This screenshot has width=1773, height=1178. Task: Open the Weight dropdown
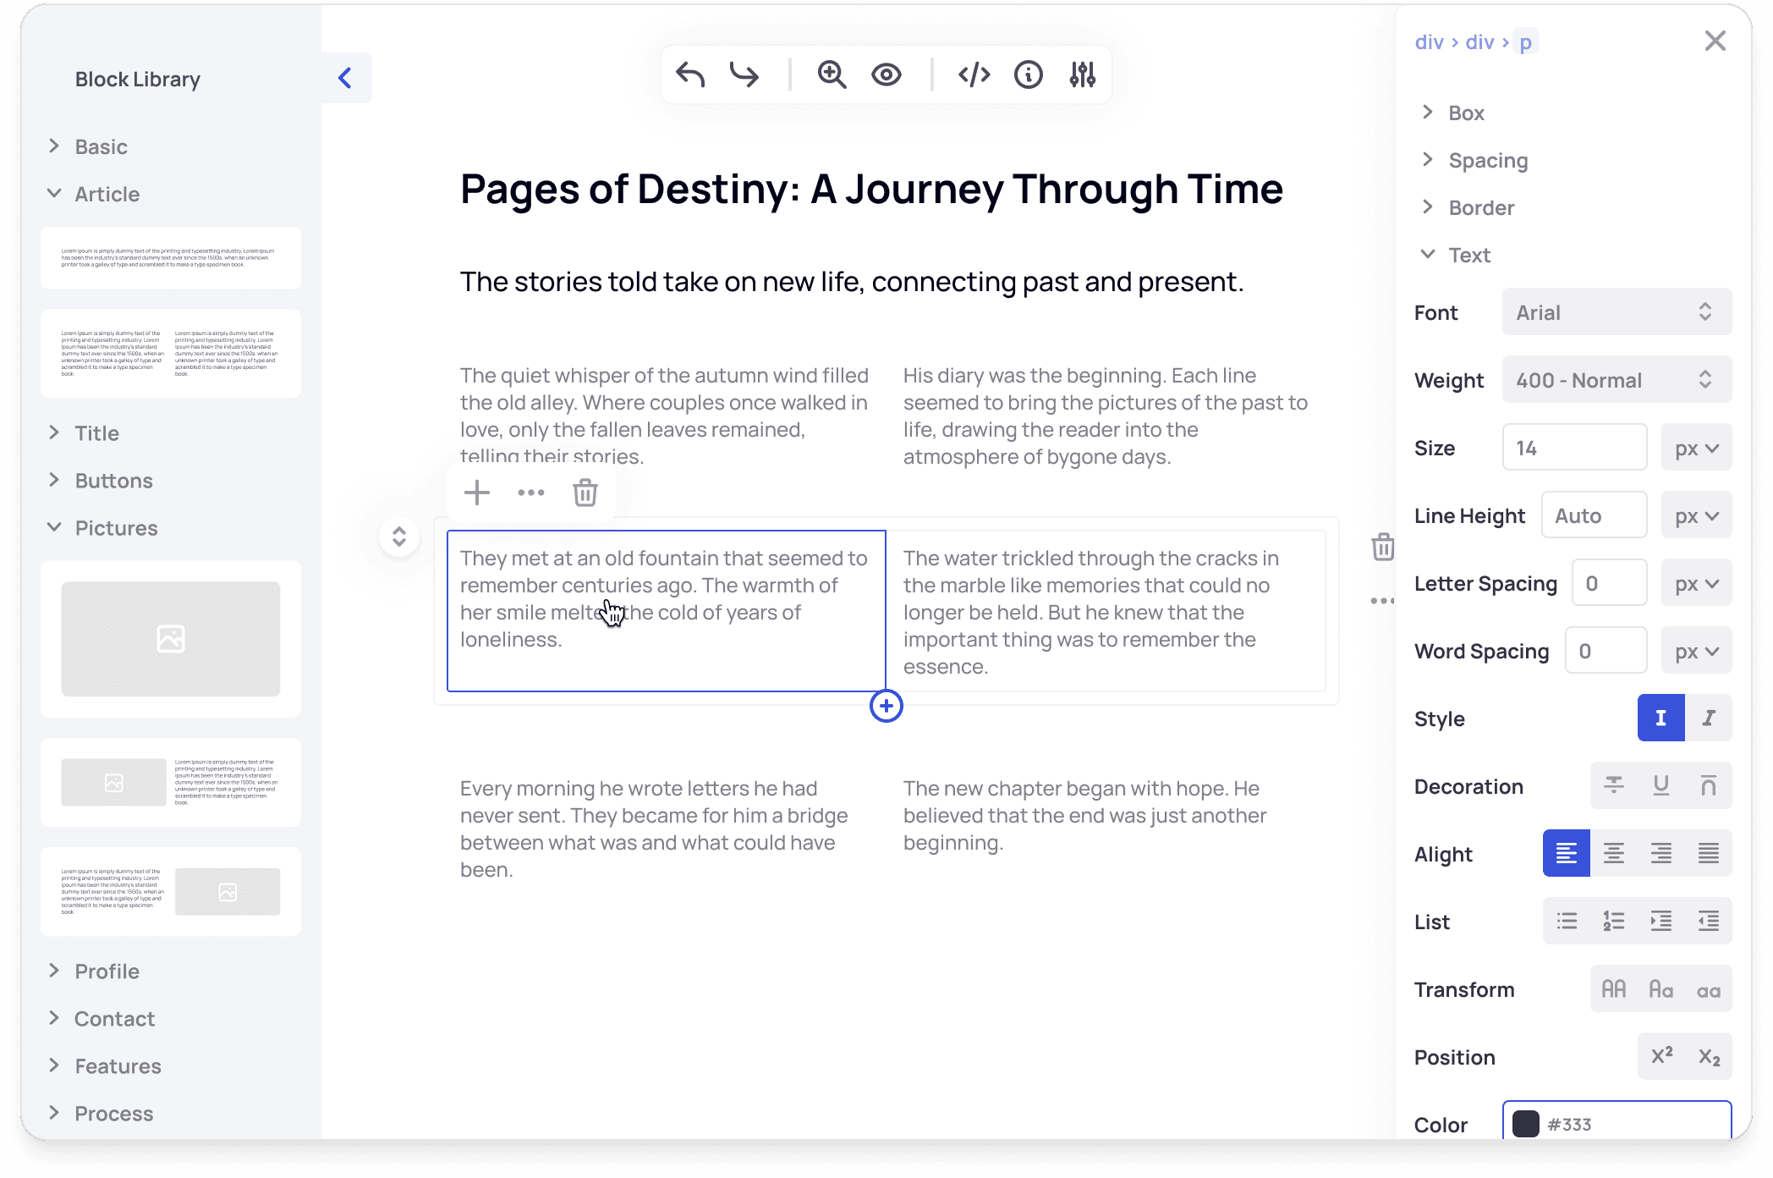1617,380
